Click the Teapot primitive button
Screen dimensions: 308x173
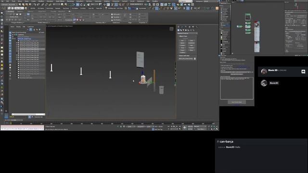coord(182,50)
